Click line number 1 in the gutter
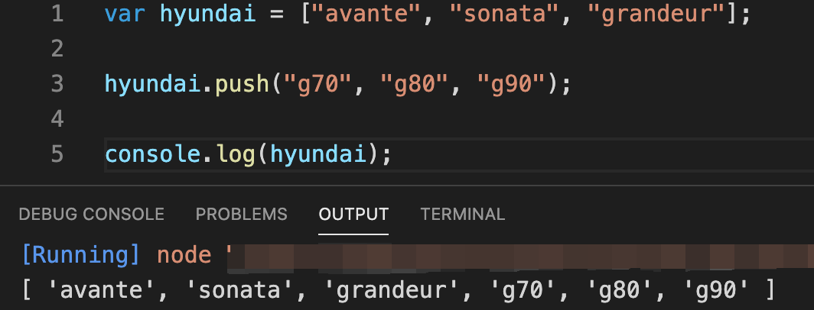814x310 pixels. (x=57, y=14)
